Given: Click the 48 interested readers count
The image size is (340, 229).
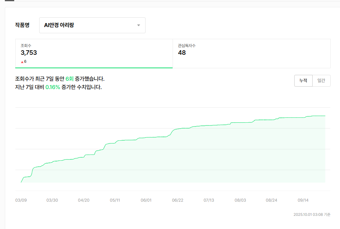Looking at the screenshot, I should pyautogui.click(x=182, y=53).
